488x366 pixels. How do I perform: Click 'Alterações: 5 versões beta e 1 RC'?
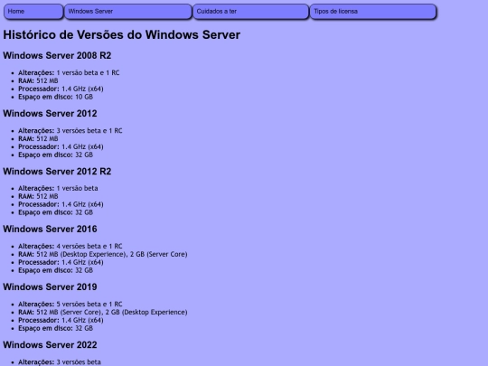(70, 304)
